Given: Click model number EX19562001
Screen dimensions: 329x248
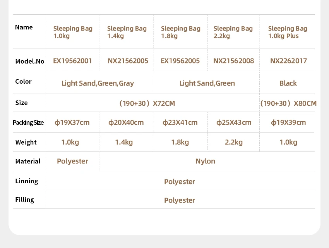Looking at the screenshot, I should click(x=72, y=61).
